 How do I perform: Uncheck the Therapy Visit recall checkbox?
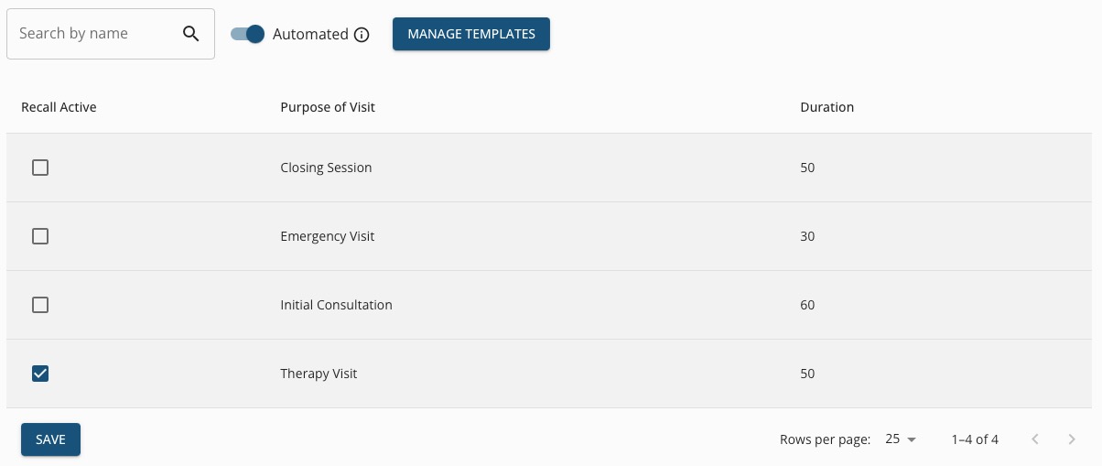pos(40,374)
